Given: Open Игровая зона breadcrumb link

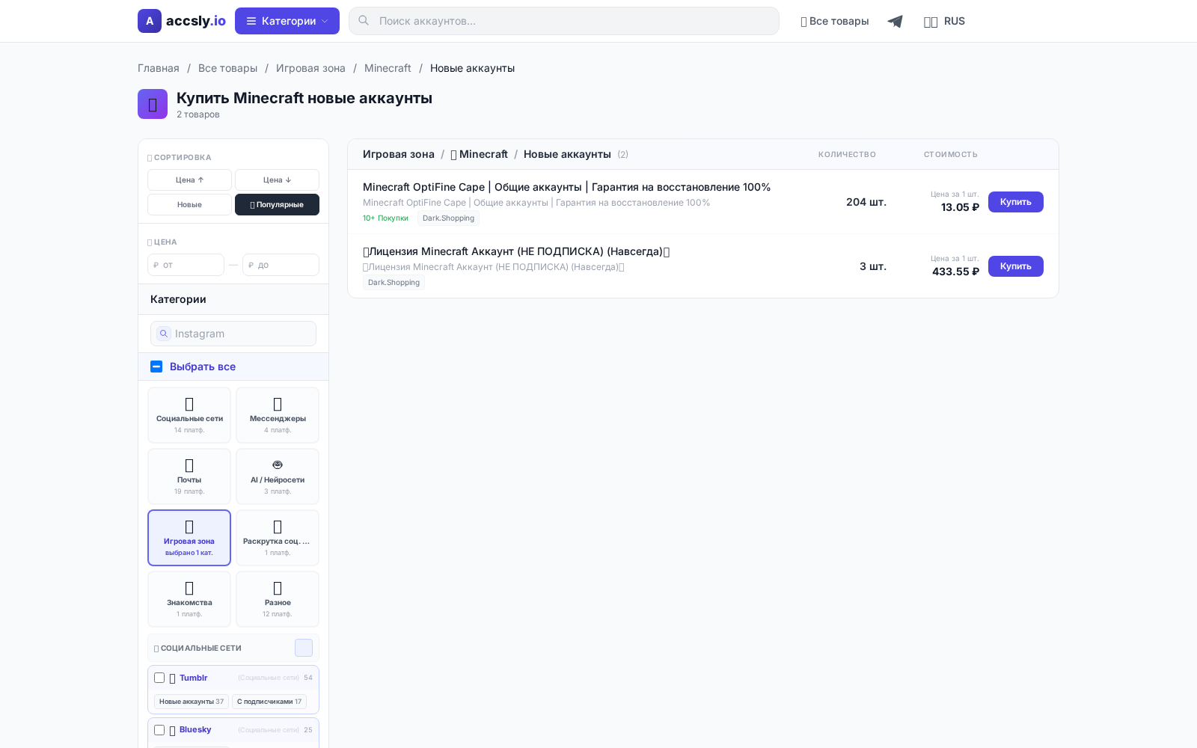Looking at the screenshot, I should pos(310,68).
